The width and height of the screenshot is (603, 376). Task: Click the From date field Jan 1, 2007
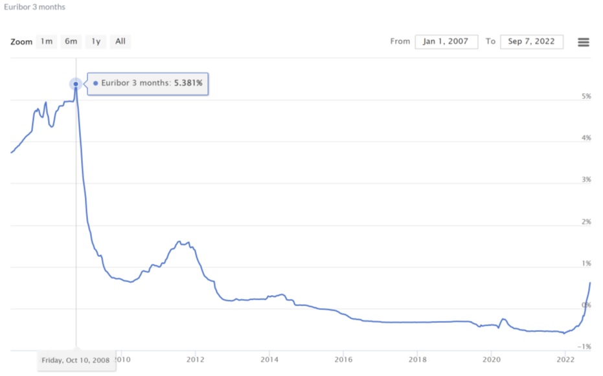click(446, 41)
